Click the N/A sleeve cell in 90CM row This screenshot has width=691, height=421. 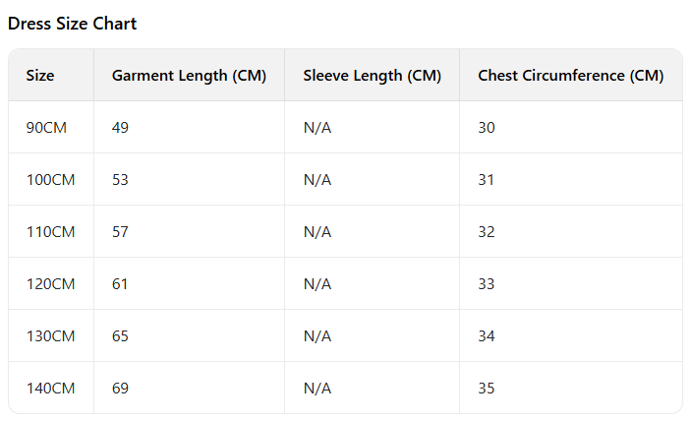[x=317, y=128]
